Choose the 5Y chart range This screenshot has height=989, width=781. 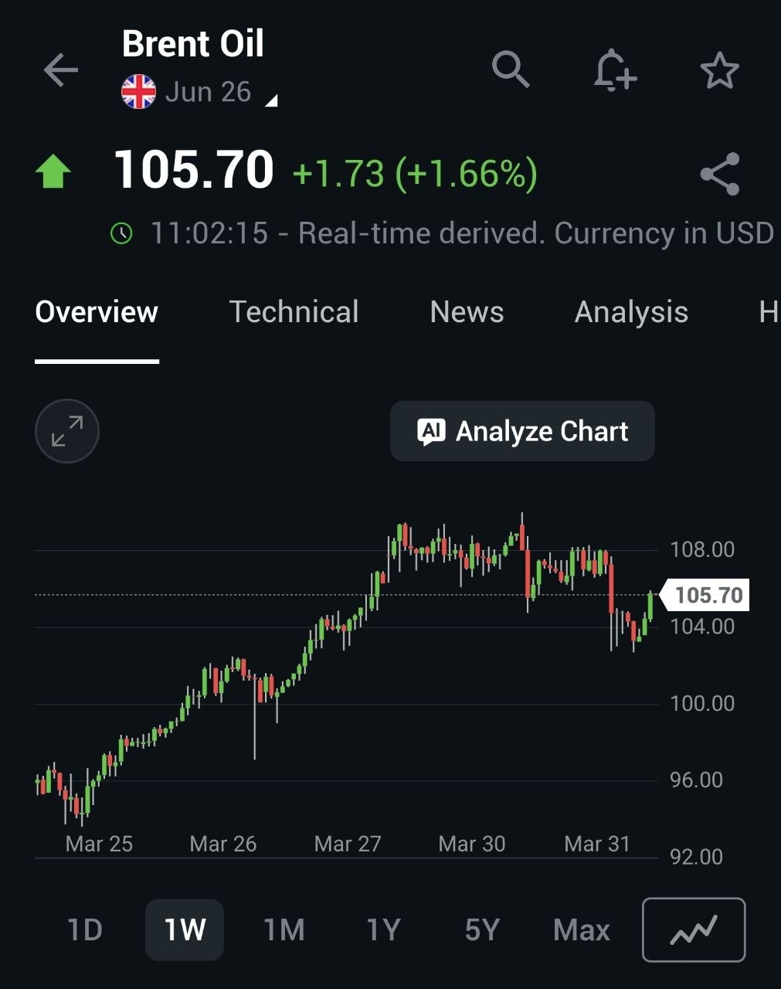482,930
